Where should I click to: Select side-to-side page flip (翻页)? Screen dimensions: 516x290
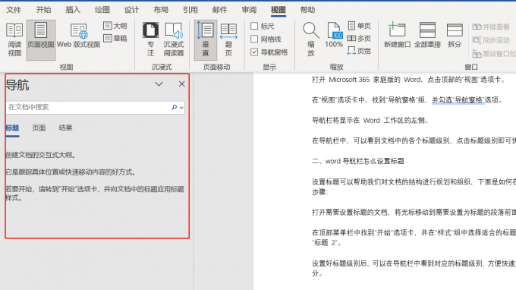228,39
